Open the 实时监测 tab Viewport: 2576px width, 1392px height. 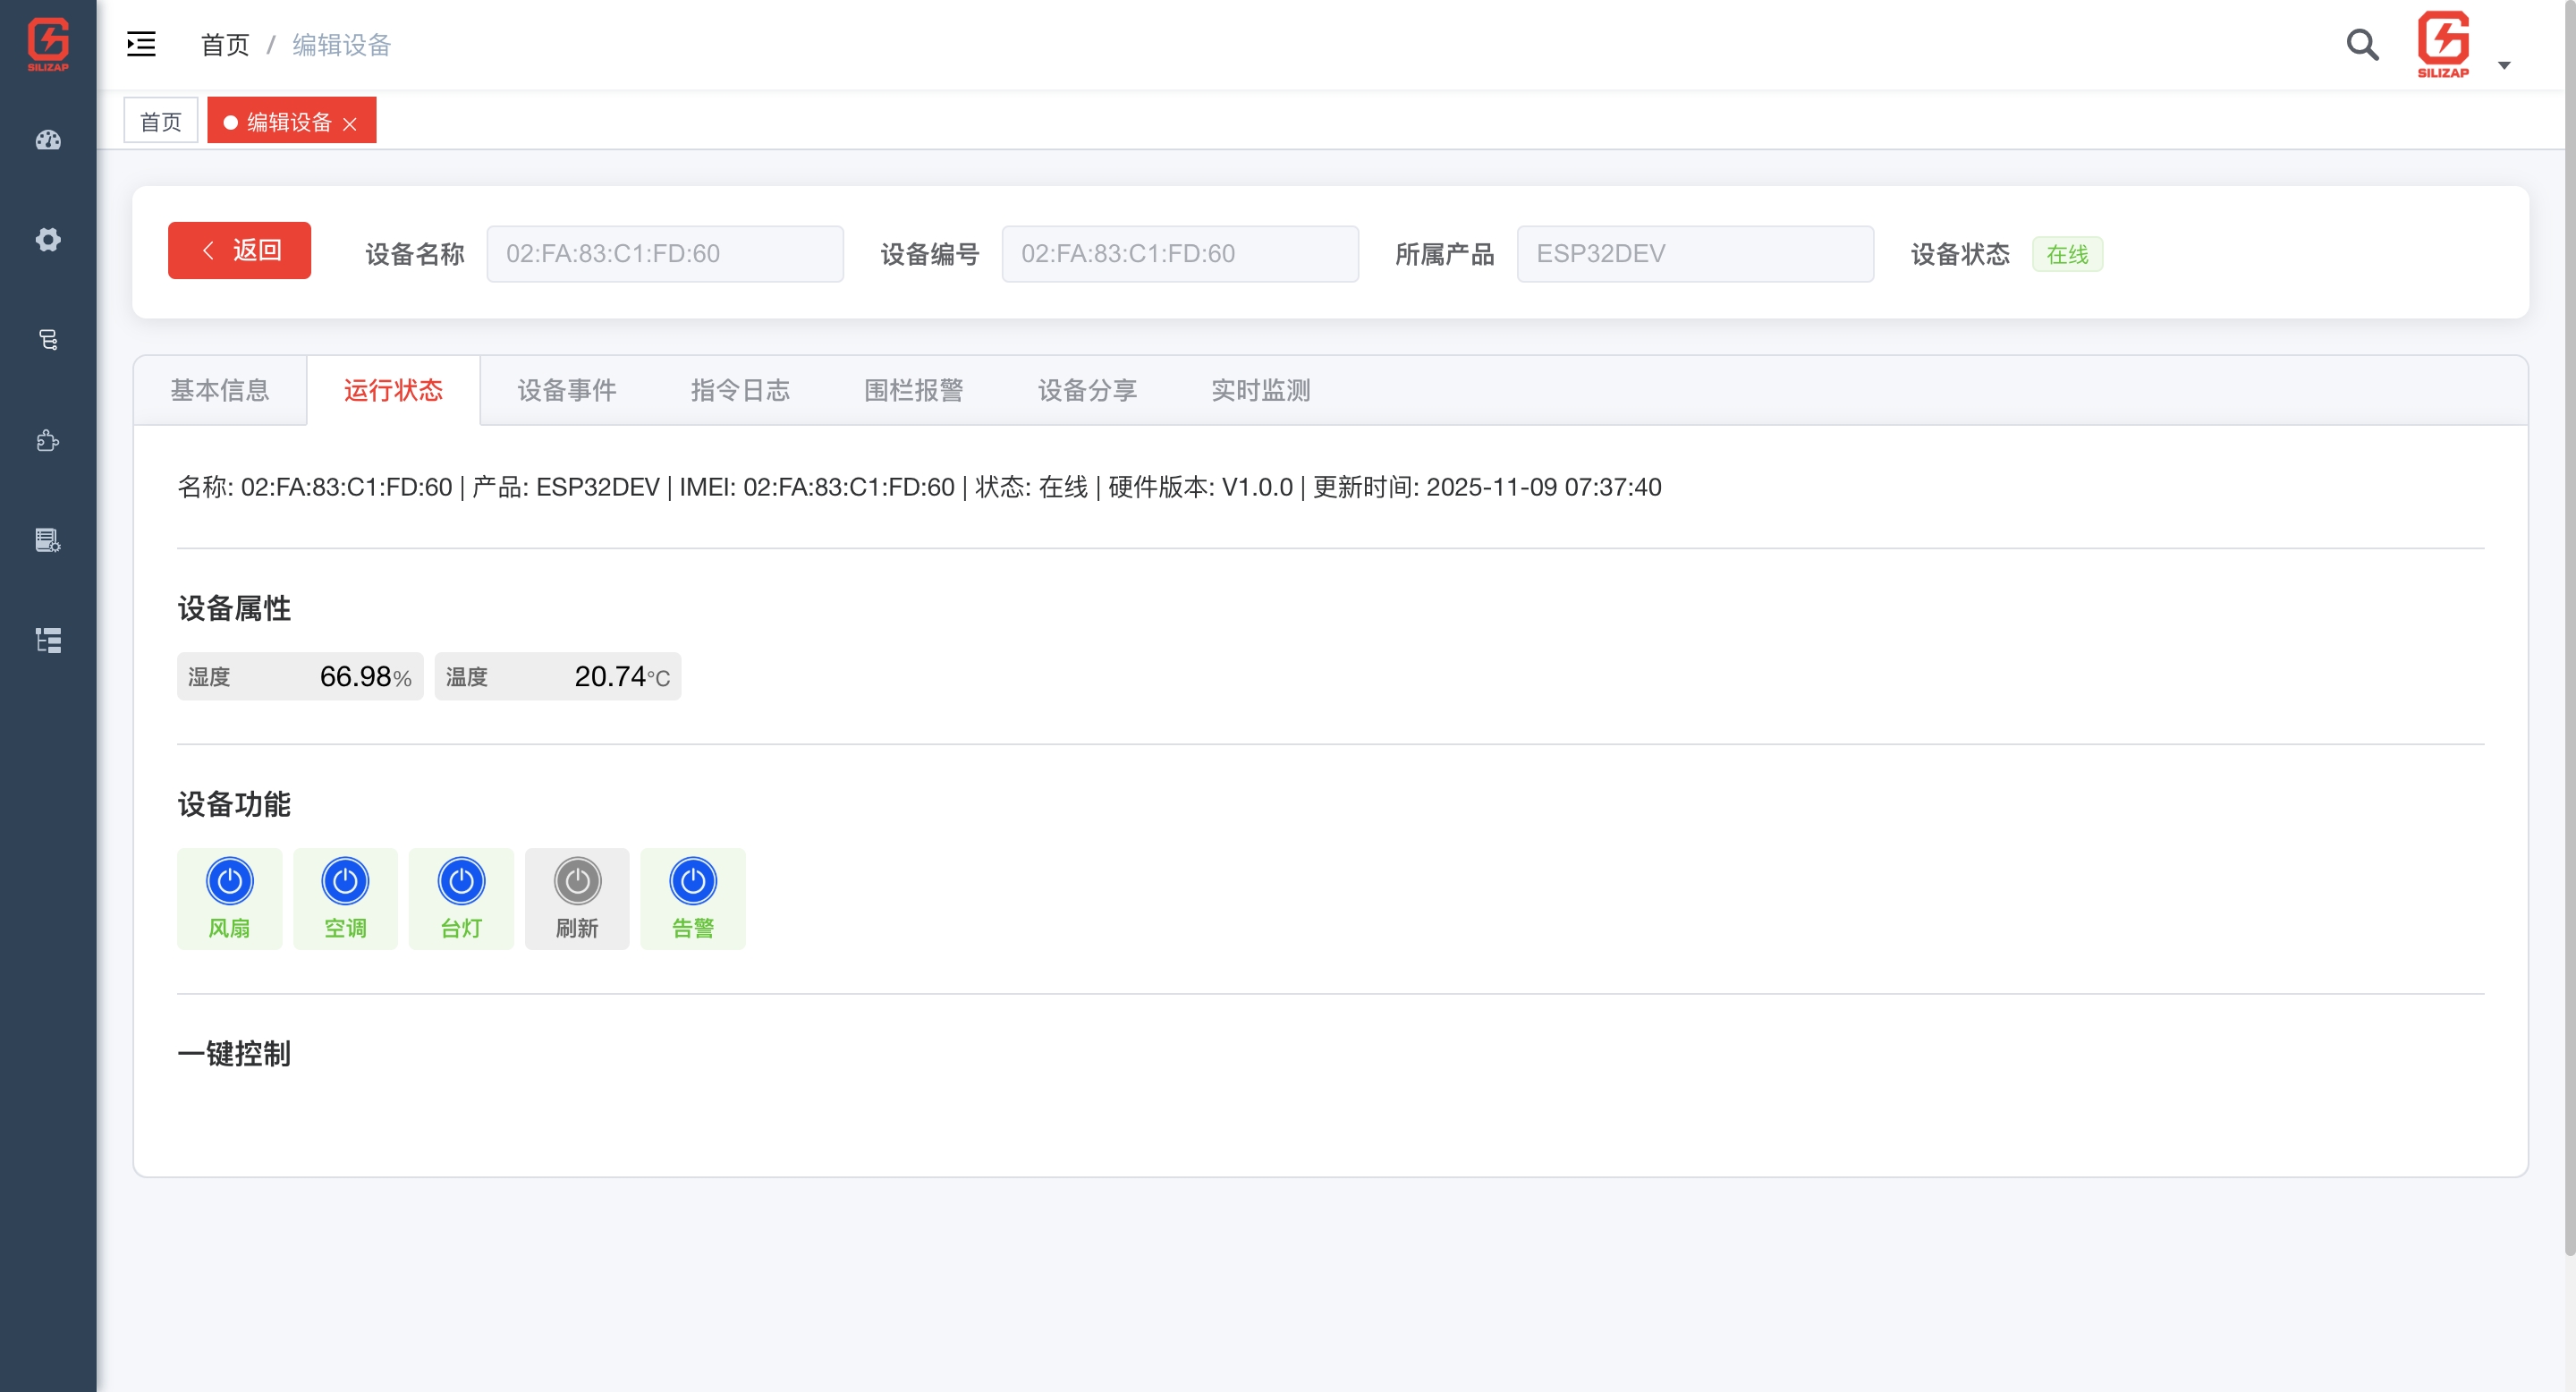click(1260, 390)
